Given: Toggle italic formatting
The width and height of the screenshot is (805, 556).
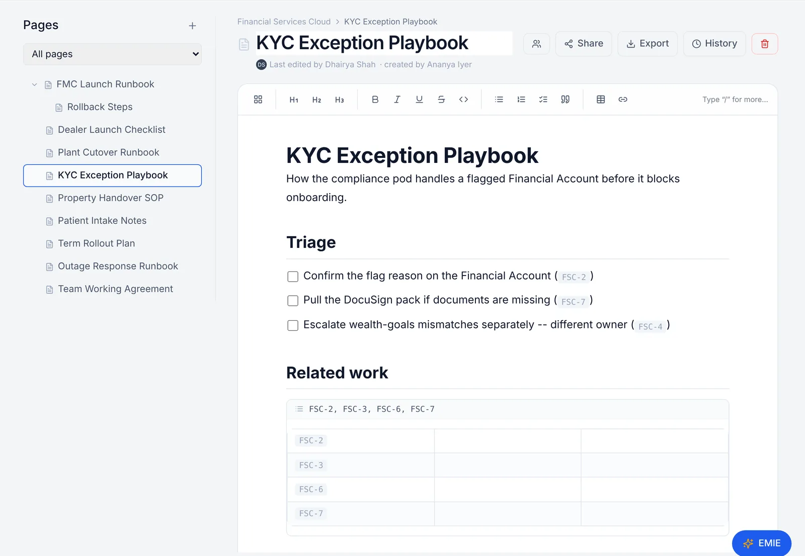Looking at the screenshot, I should 397,100.
